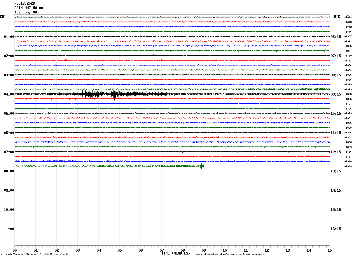The image size is (353, 258).
Task: Click the 02:00 CDT time label
Action: point(9,56)
